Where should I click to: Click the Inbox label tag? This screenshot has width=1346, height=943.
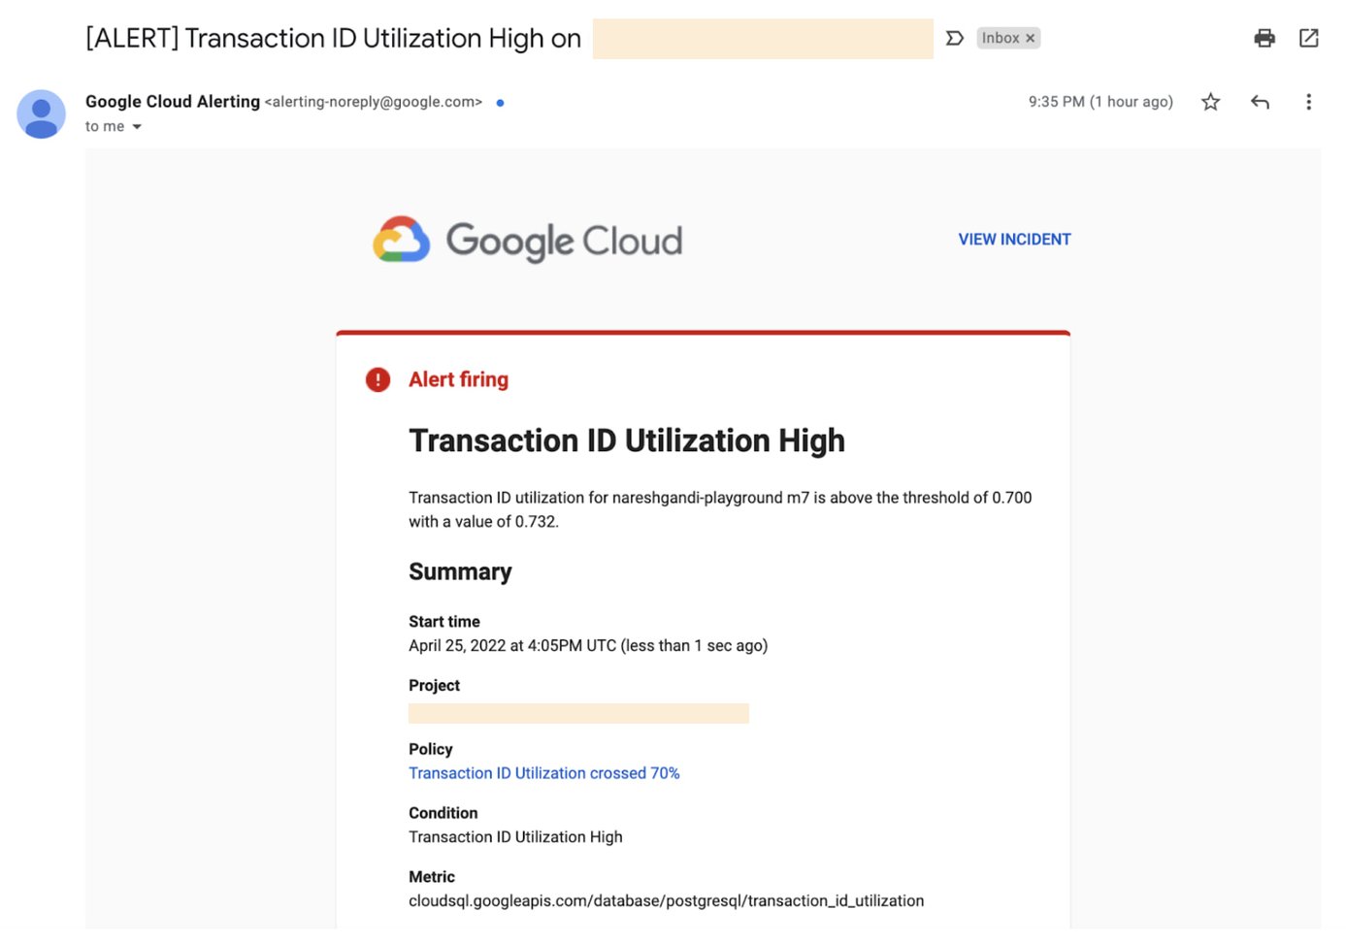pyautogui.click(x=1001, y=38)
